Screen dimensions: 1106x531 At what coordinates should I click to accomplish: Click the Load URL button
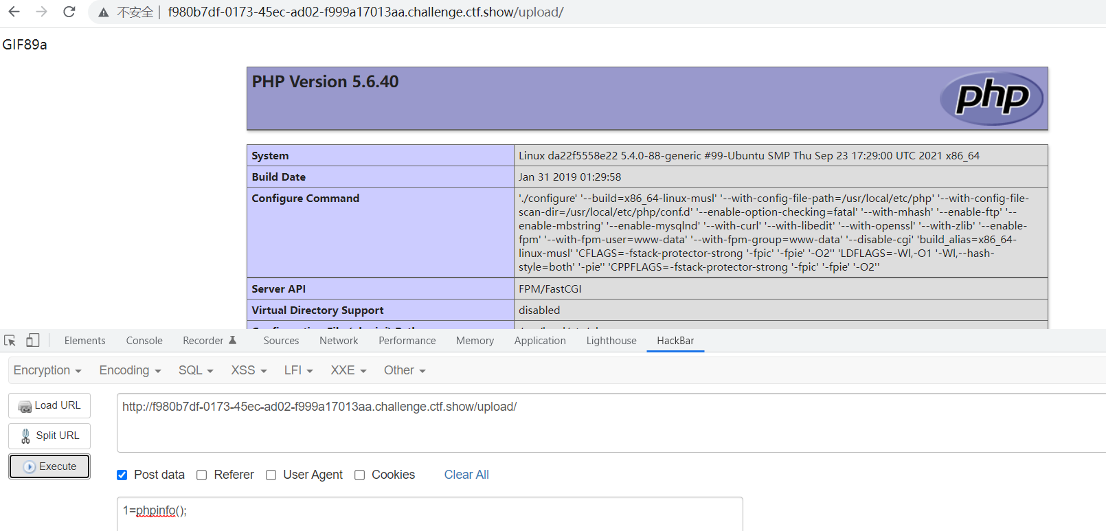[x=49, y=405]
